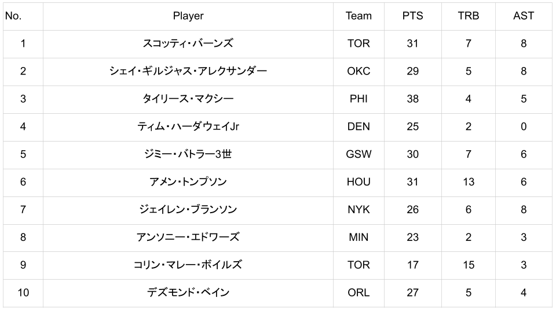Select the デズモンド・ベイン name cell
Screen dimensions: 556x312
188,293
